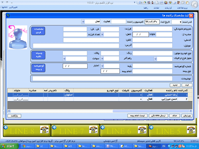Click the horizontal scrollbar of drivers table
This screenshot has height=149, width=199.
click(100, 111)
